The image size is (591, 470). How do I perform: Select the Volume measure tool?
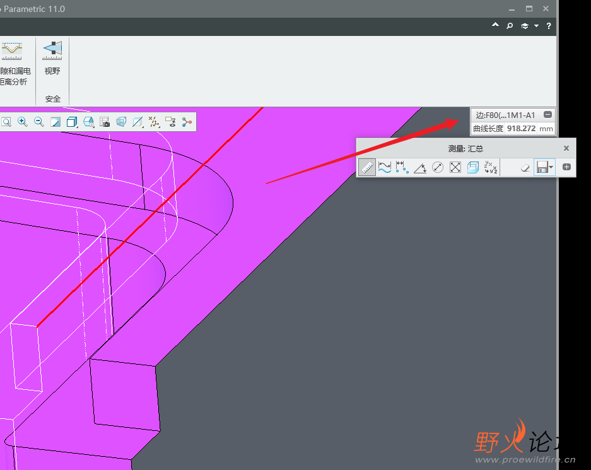[472, 167]
